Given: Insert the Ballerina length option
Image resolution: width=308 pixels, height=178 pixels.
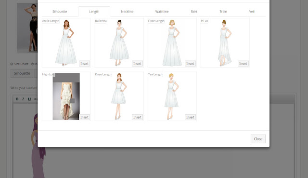Looking at the screenshot, I should click(137, 64).
